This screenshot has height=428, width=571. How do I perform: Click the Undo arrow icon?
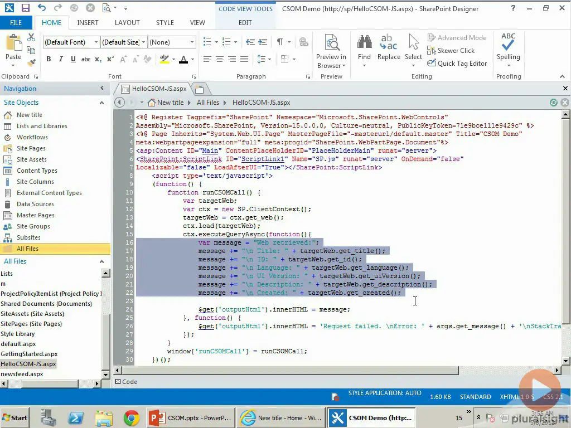41,8
